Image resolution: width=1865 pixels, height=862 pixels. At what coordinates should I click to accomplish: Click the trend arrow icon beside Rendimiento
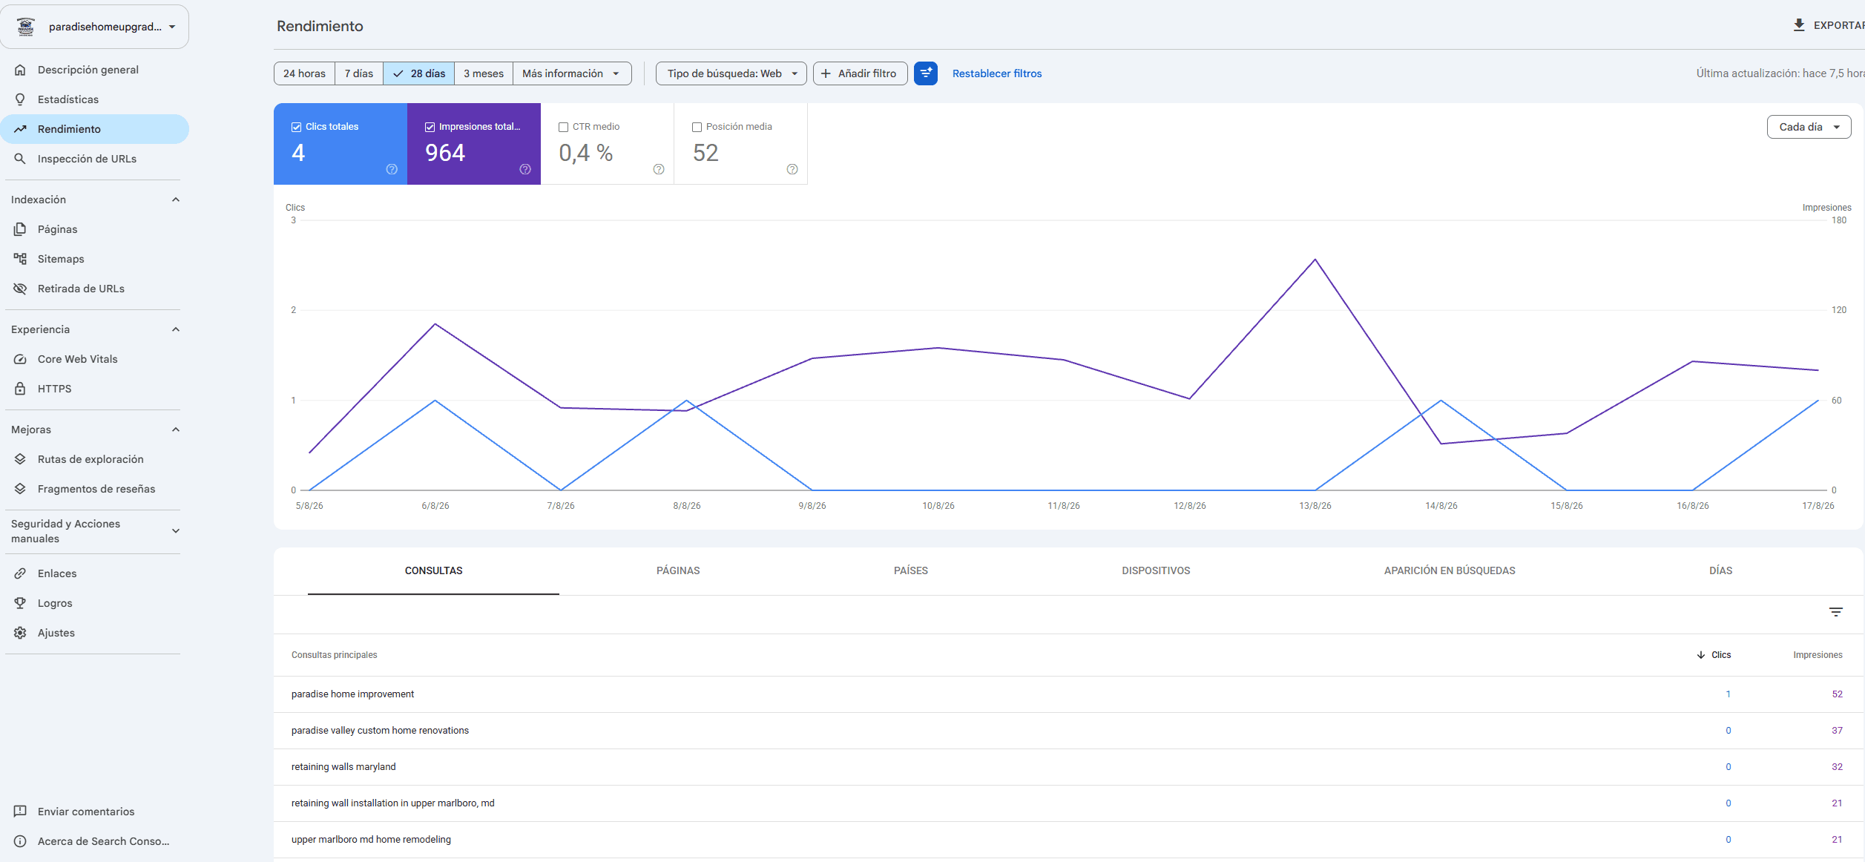(x=20, y=129)
